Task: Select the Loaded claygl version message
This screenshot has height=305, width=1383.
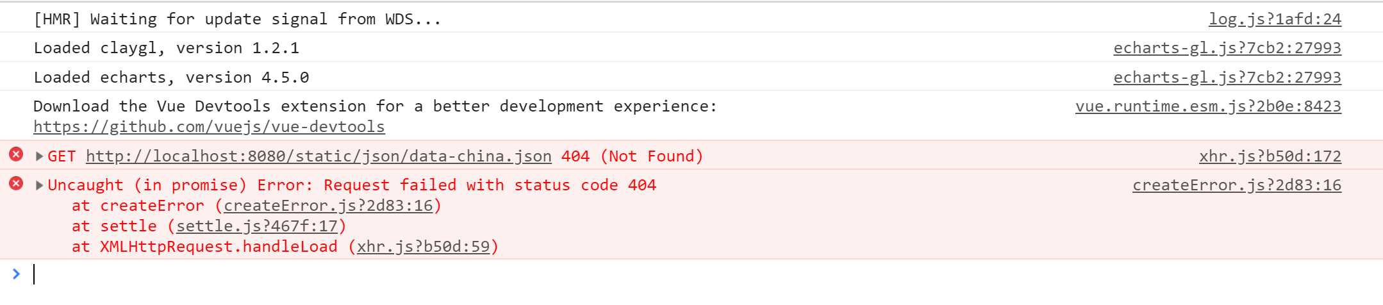Action: point(166,48)
